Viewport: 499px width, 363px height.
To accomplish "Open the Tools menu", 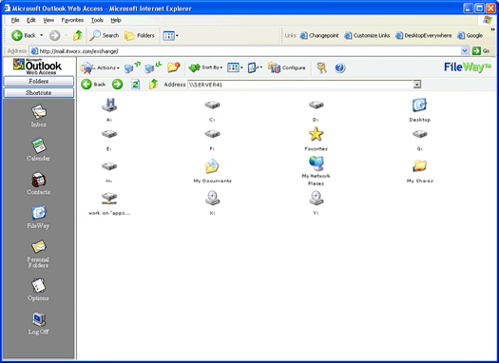I will coord(97,20).
